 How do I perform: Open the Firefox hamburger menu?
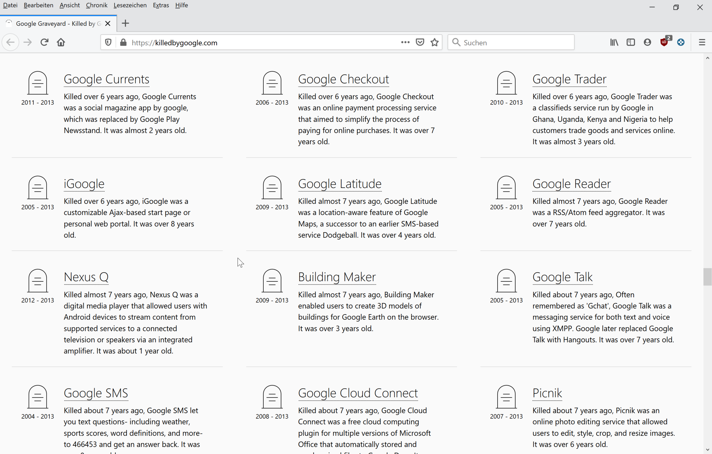(x=702, y=42)
